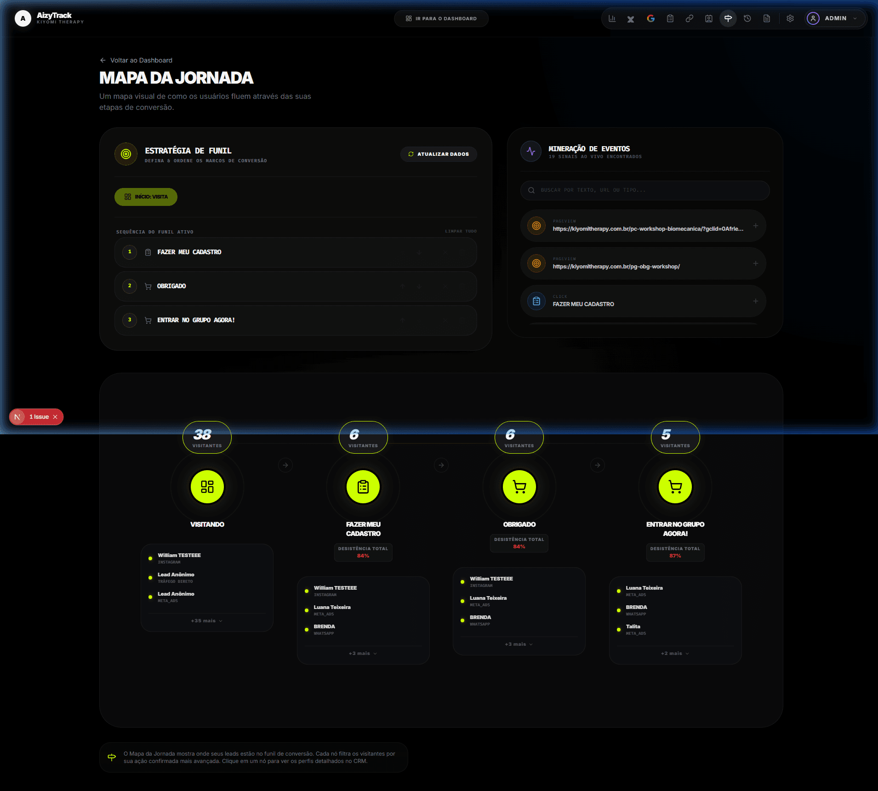Select the yellow Visitando funnel node
Viewport: 878px width, 791px height.
207,486
